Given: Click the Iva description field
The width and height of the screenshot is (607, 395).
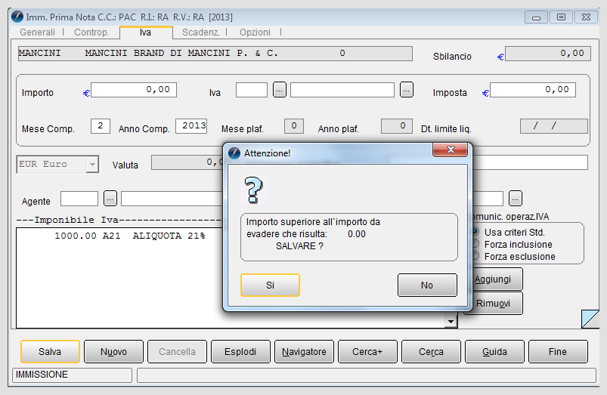Looking at the screenshot, I should coord(342,90).
